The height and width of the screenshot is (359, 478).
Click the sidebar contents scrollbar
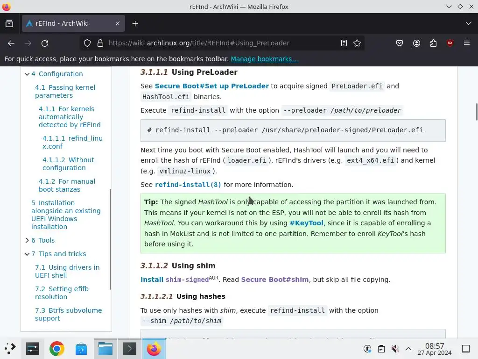click(110, 239)
